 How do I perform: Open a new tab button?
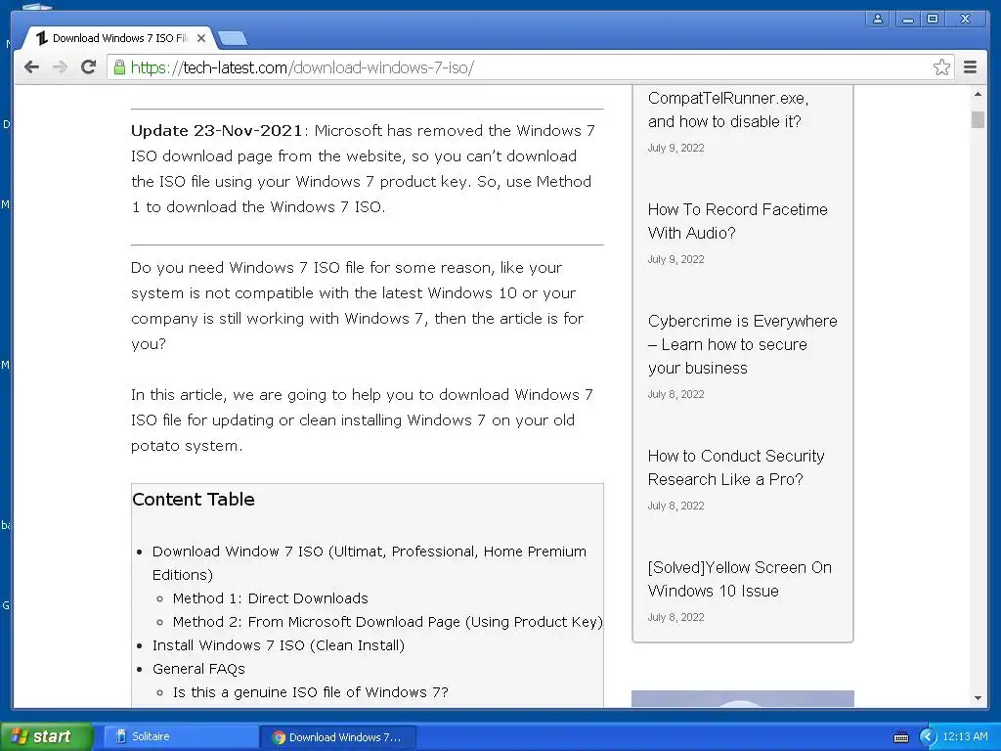coord(233,39)
